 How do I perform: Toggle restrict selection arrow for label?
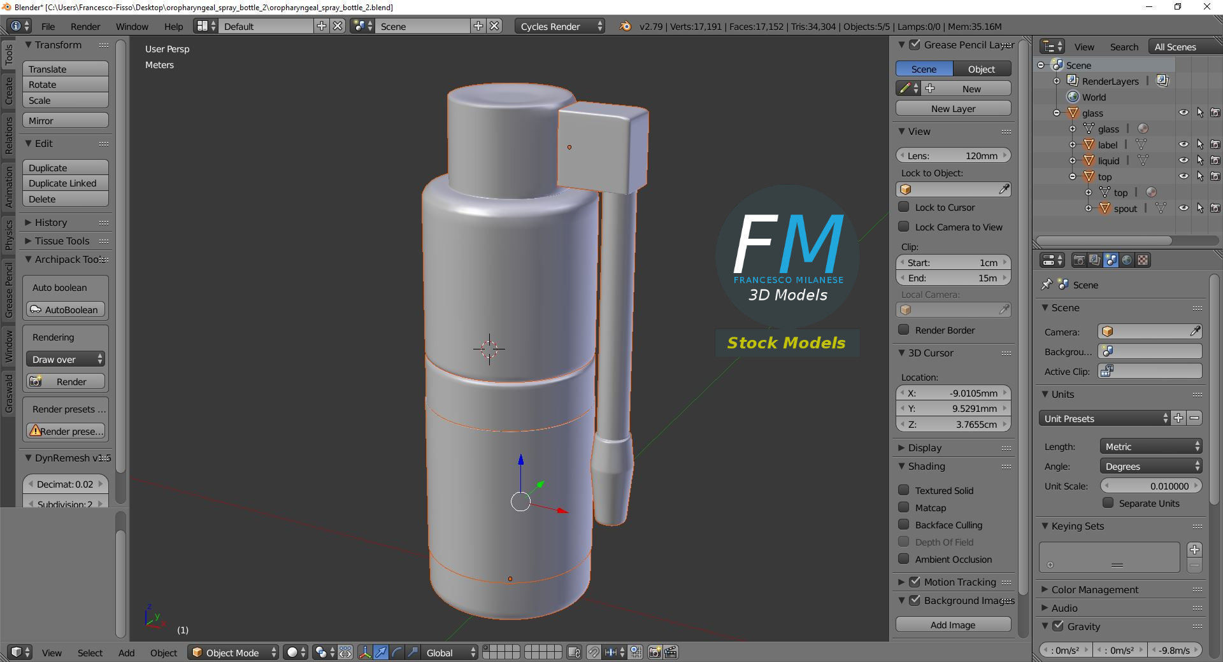coord(1200,144)
